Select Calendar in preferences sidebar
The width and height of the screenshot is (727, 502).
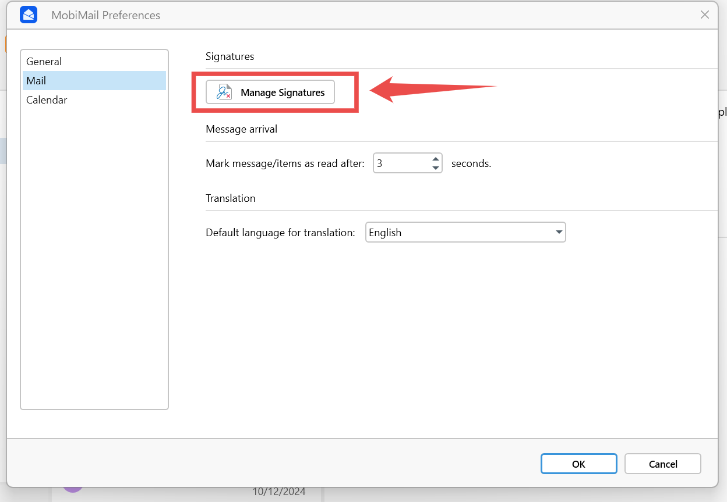(x=94, y=100)
